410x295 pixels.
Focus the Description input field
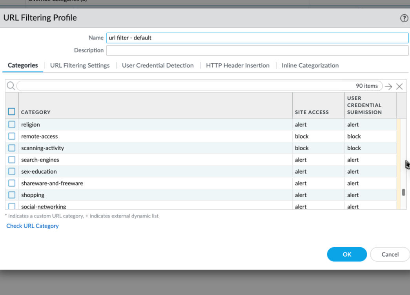point(257,50)
